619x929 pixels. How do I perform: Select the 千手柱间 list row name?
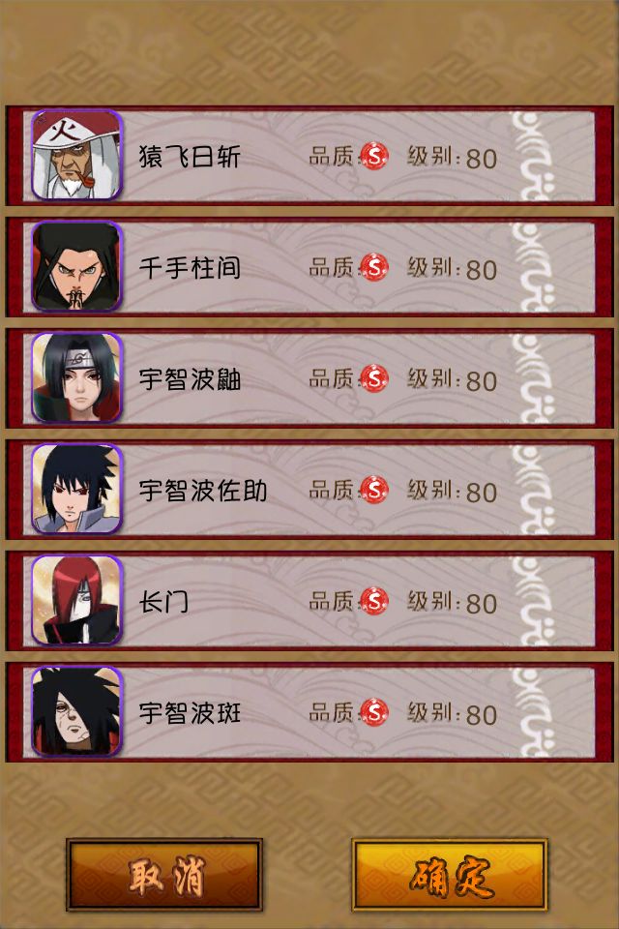(x=190, y=268)
